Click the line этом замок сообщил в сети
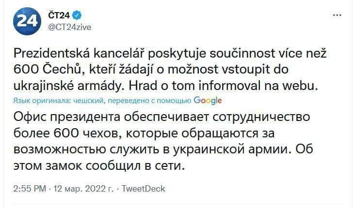This screenshot has height=208, width=355. (x=98, y=166)
